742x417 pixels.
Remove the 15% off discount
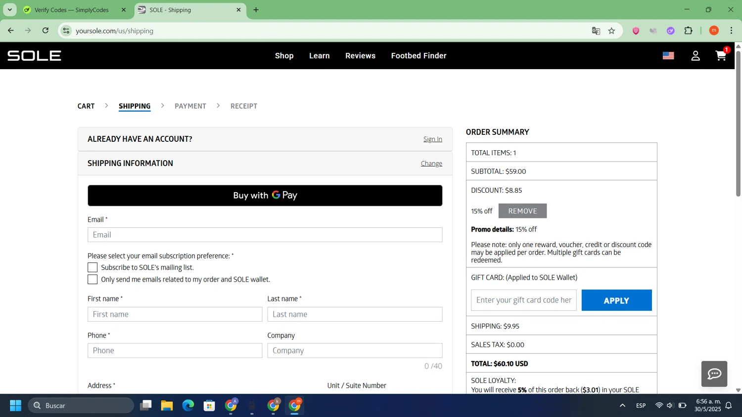coord(522,211)
